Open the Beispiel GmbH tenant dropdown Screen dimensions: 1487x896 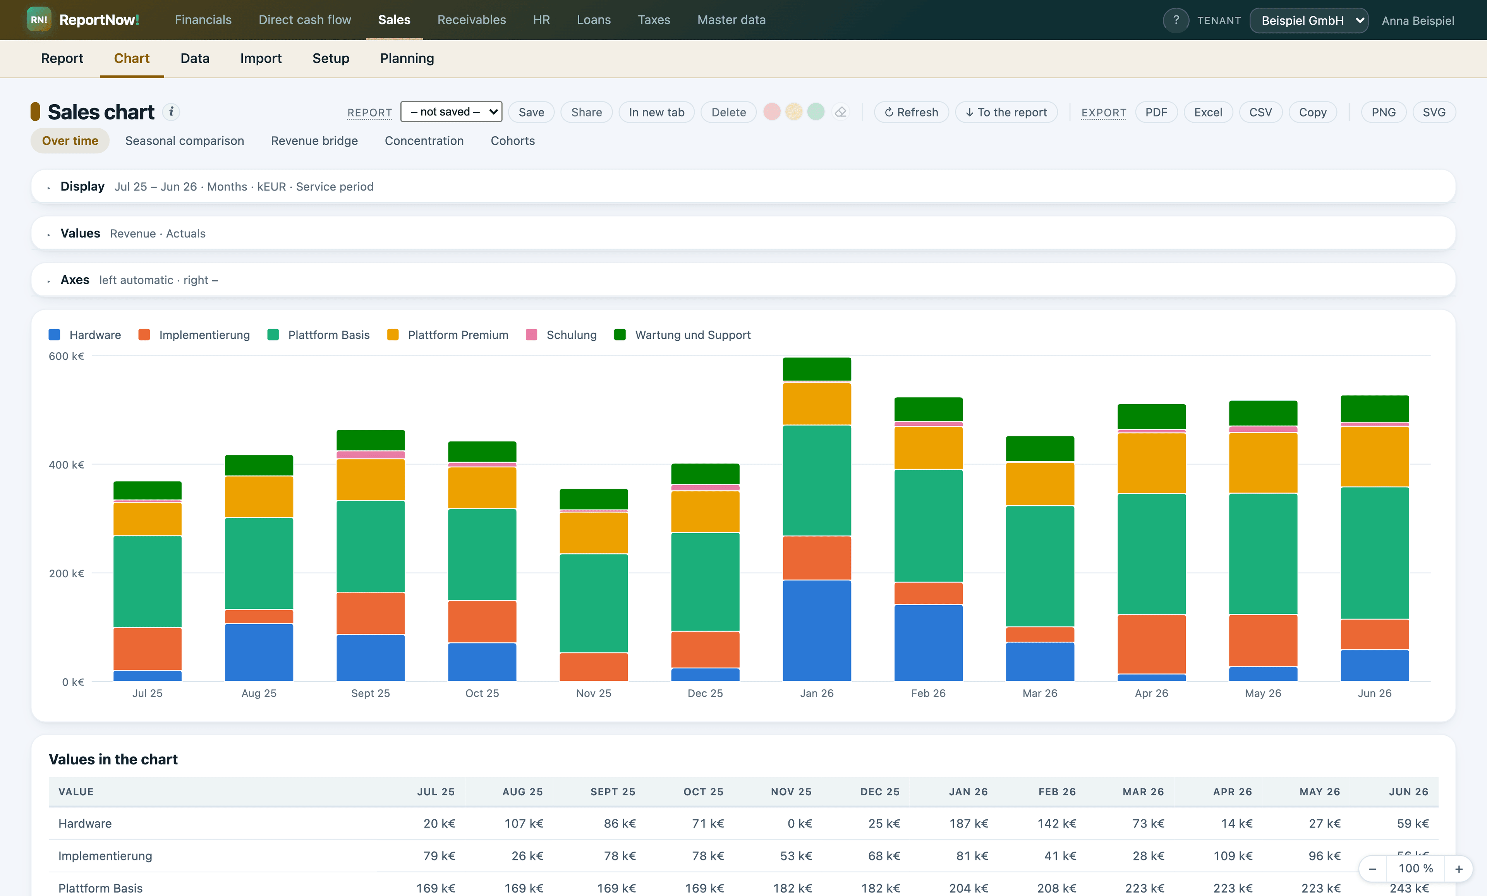1308,21
